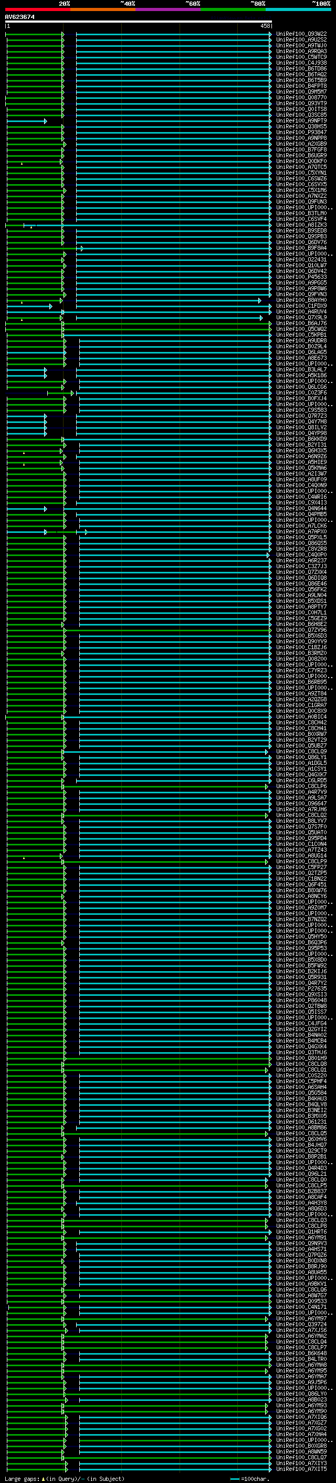Viewport: 336px width, 1483px height.
Task: Select the UniRef100_C4Q0N9 label
Action: (x=301, y=486)
